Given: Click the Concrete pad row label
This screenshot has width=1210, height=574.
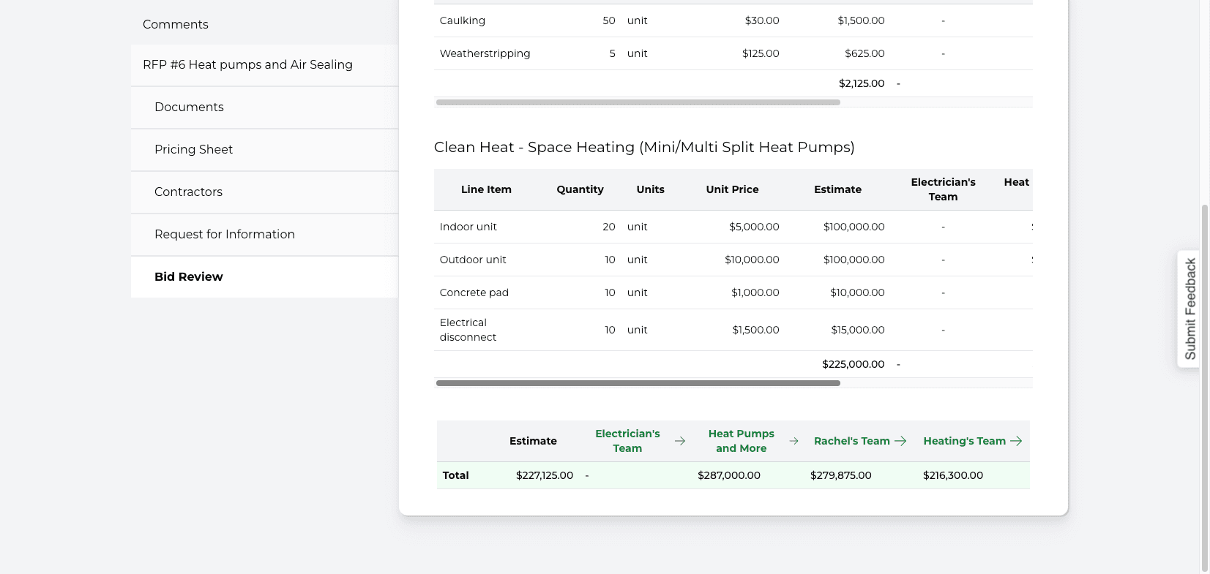Looking at the screenshot, I should (x=474, y=292).
